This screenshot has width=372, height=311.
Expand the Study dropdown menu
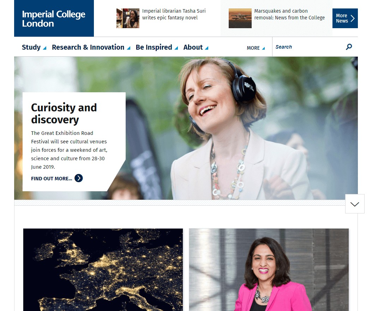(x=34, y=47)
